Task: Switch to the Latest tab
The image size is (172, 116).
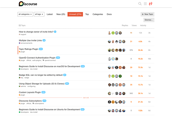Action: (x=50, y=14)
